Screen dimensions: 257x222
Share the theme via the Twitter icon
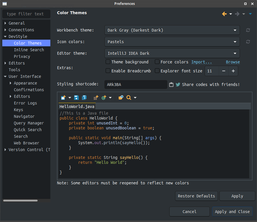[177, 85]
